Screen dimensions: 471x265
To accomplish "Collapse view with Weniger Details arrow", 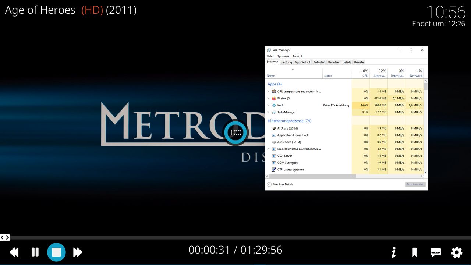I will (x=269, y=184).
